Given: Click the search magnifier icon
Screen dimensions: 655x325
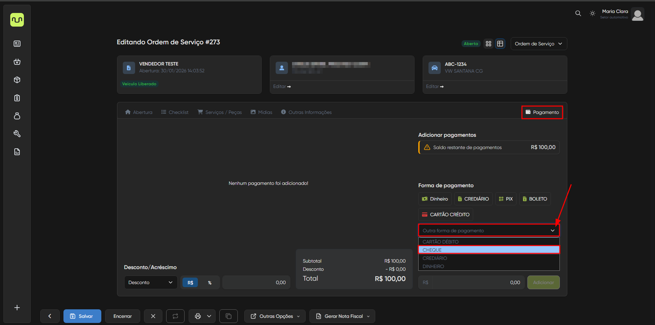Looking at the screenshot, I should tap(578, 13).
